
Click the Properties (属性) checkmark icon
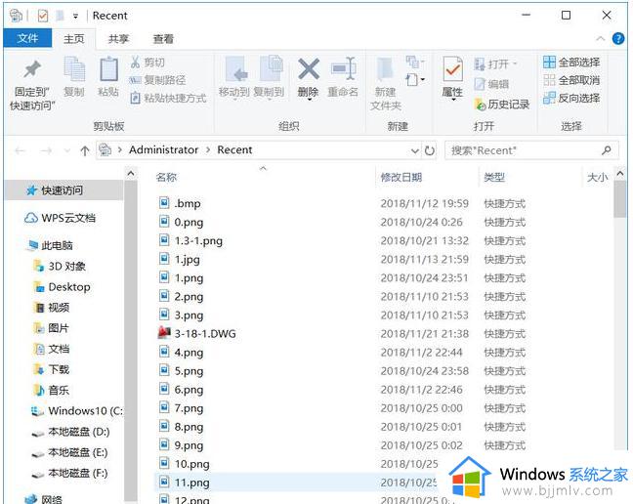pos(452,70)
